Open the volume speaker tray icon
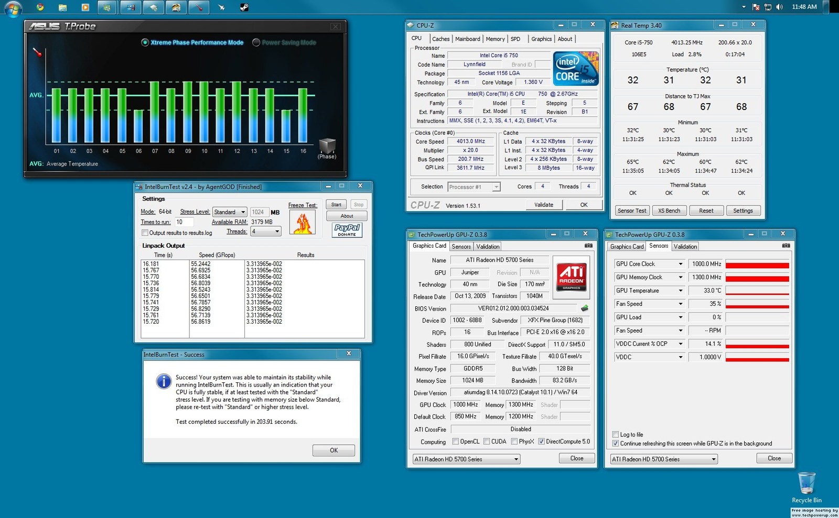 779,7
